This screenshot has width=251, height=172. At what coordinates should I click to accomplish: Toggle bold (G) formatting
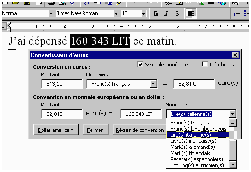pyautogui.click(x=156, y=14)
